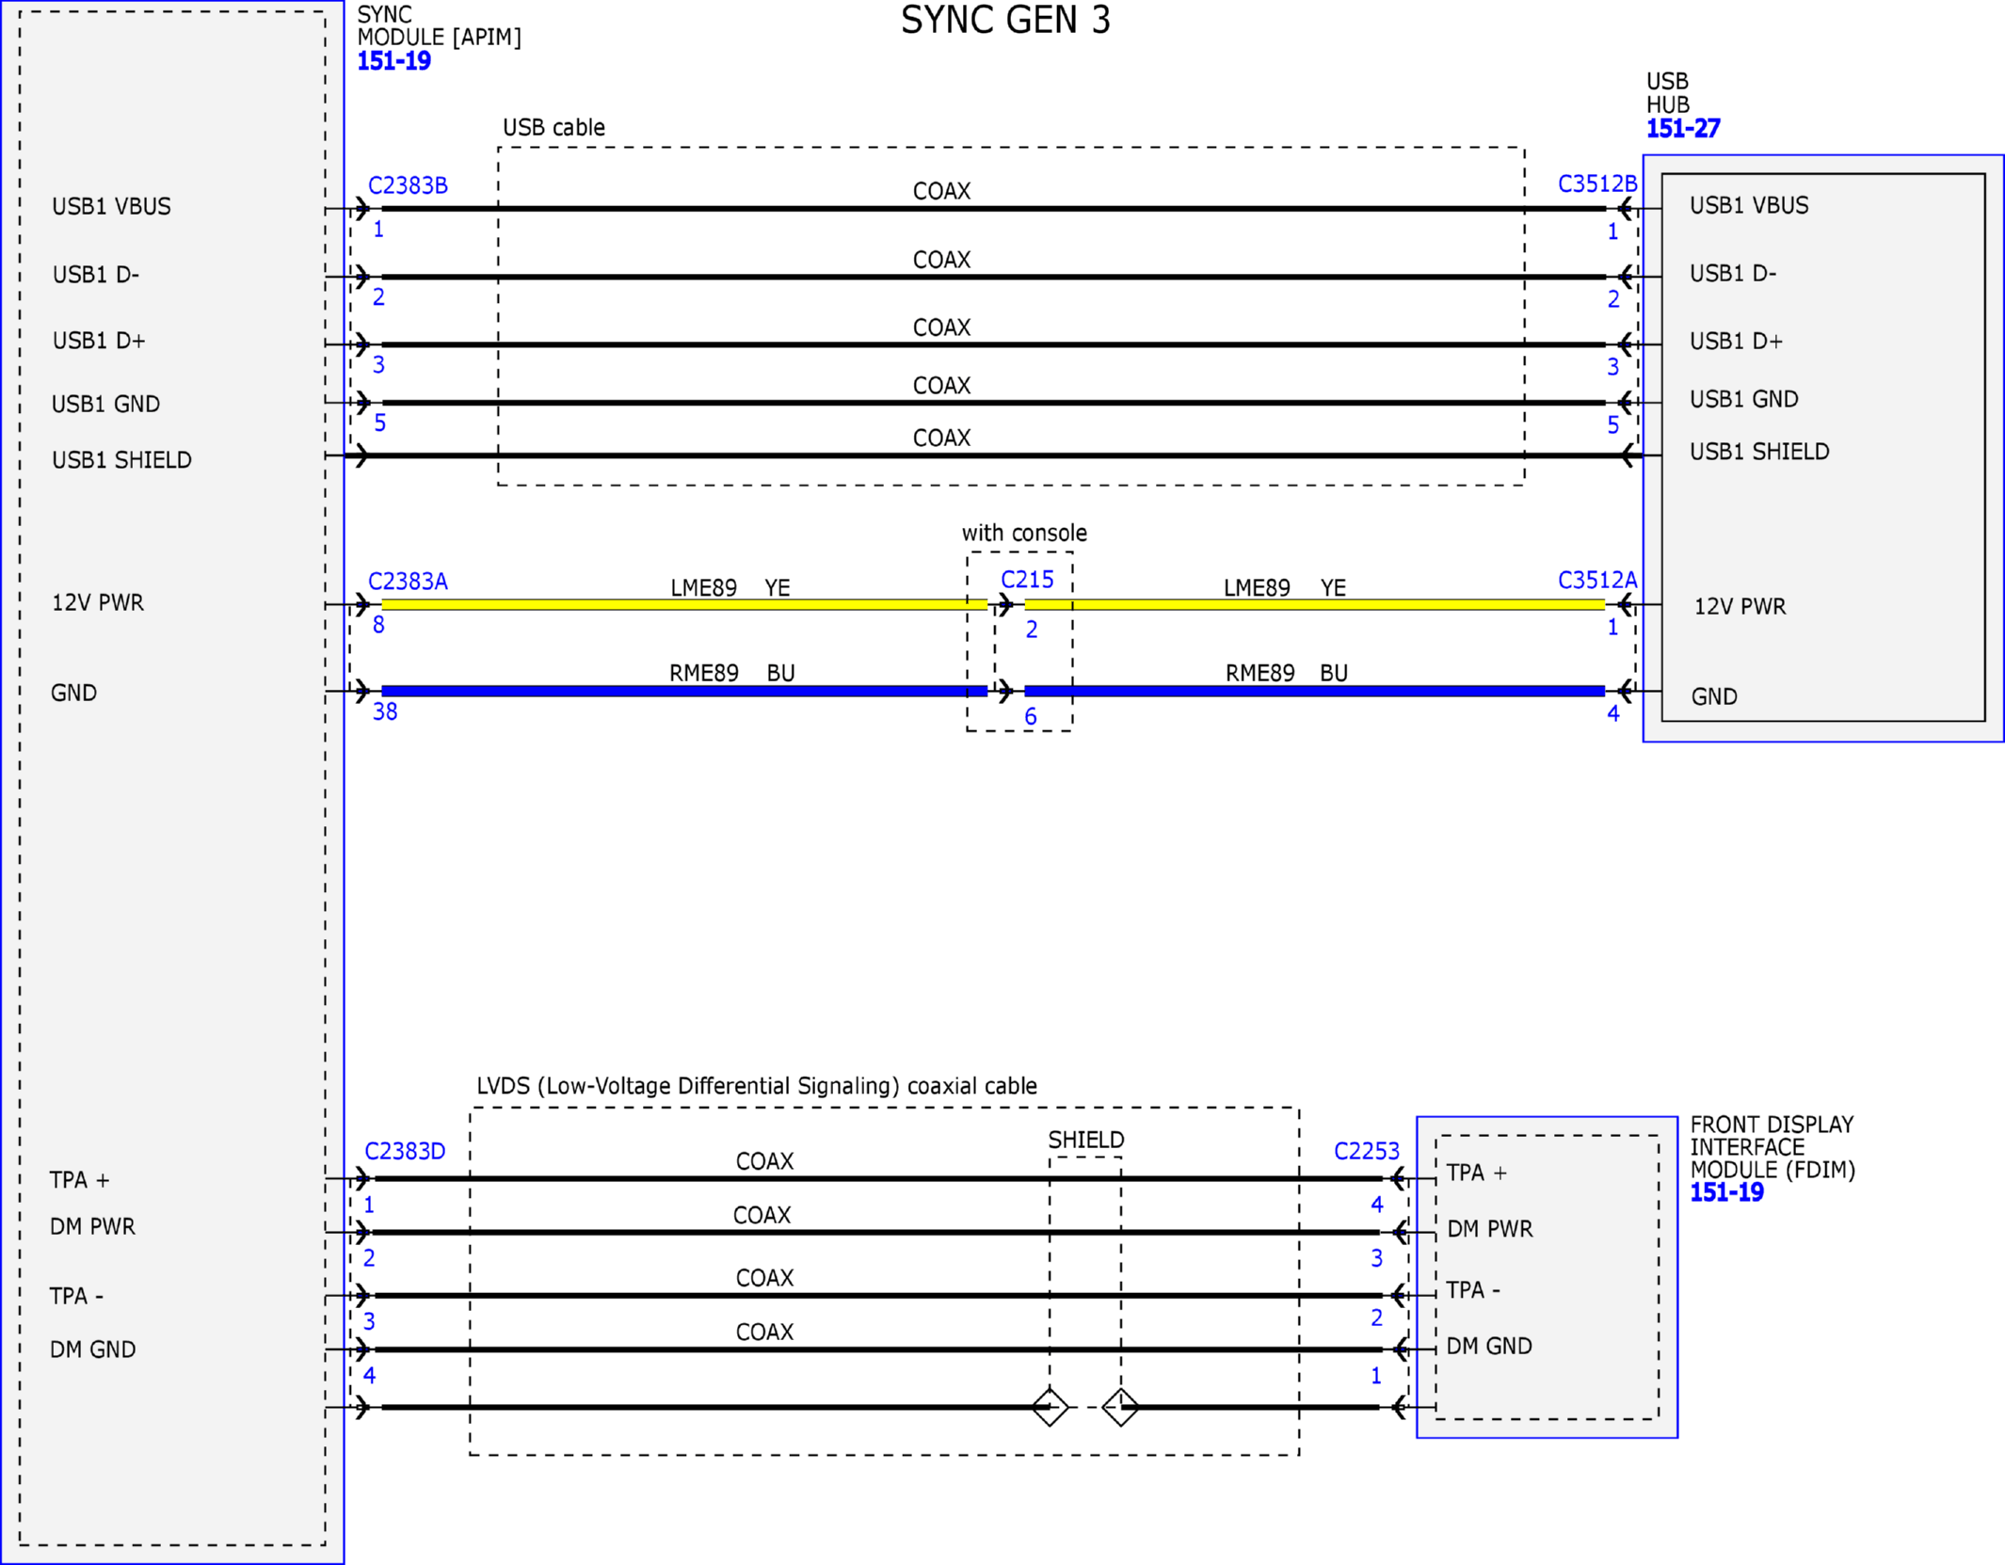Click the FRONT DISPLAY INTERFACE MODULE (FDIM) label
Image resolution: width=2005 pixels, height=1565 pixels.
click(x=1772, y=1147)
